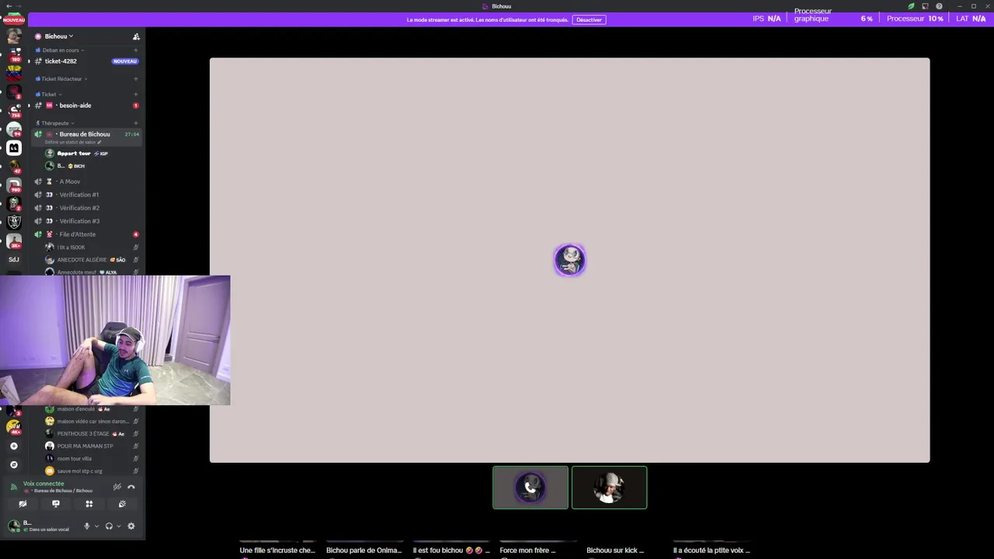
Task: Collapse the Deban en cours category
Action: coord(62,50)
